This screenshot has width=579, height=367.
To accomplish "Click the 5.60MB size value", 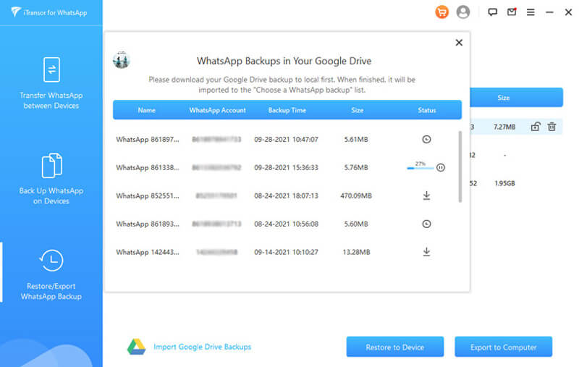I will [356, 224].
